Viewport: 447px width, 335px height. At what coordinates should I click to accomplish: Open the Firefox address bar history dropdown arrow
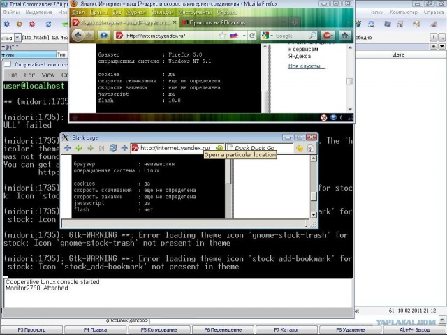(x=244, y=36)
